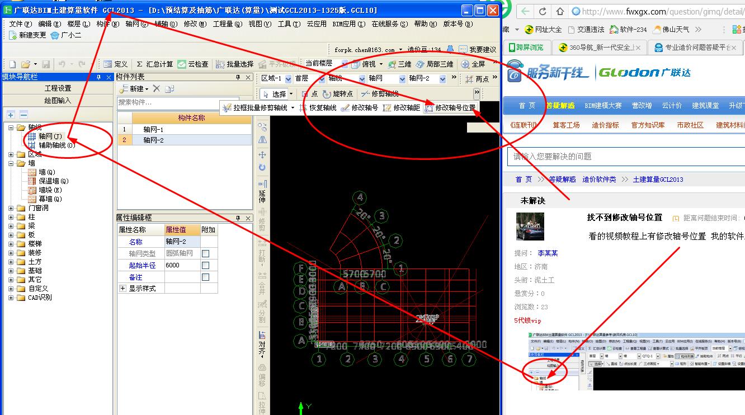Click 修改轴号 edit axis number

[x=360, y=107]
